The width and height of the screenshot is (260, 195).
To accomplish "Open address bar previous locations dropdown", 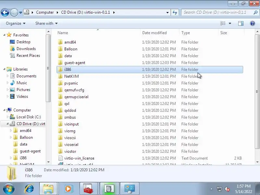I will (167, 12).
